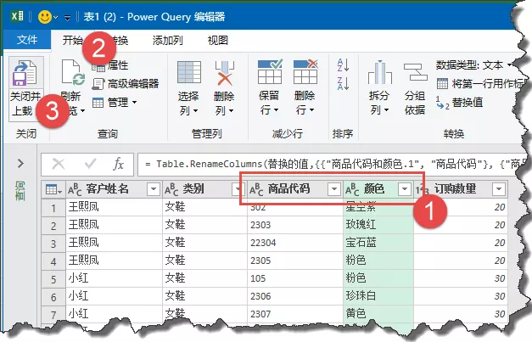Screen dimensions: 532x342
Task: Switch to the 开始 ribbon tab
Action: pos(73,40)
